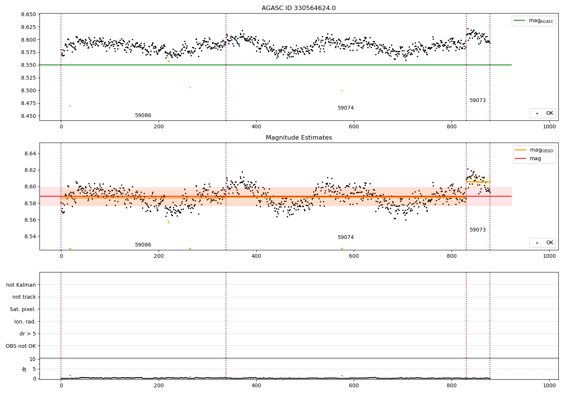Image resolution: width=564 pixels, height=394 pixels.
Task: Click the orange triangle marker under 59074 in the middle plot
Action: (x=342, y=249)
